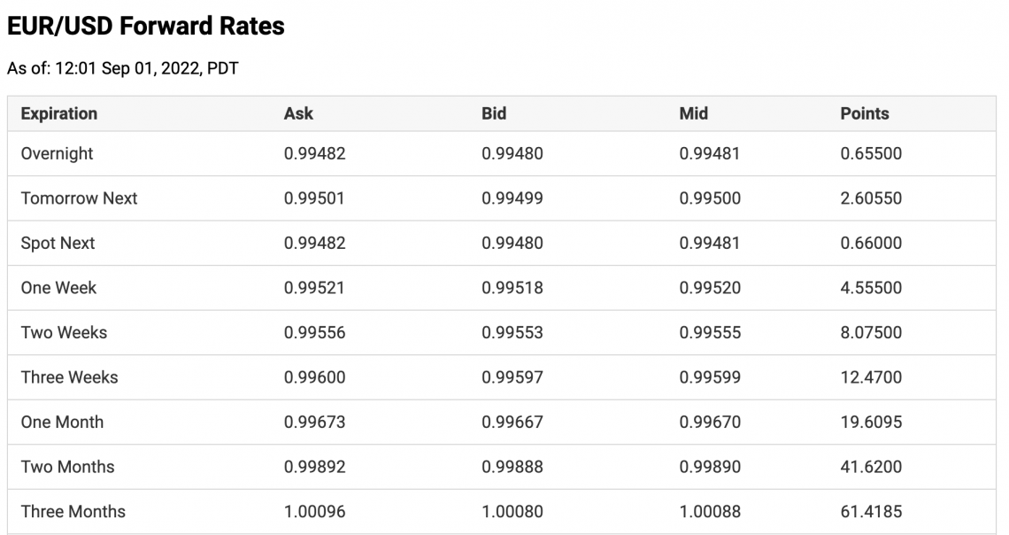
Task: Click the 'As of: 12:01 Sep 01, 2022, PDT' timestamp
Action: (x=123, y=68)
